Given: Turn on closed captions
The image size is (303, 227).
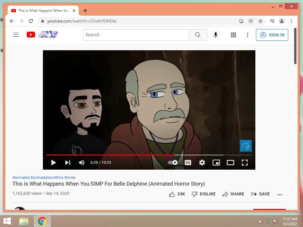Looking at the screenshot, I should [188, 163].
